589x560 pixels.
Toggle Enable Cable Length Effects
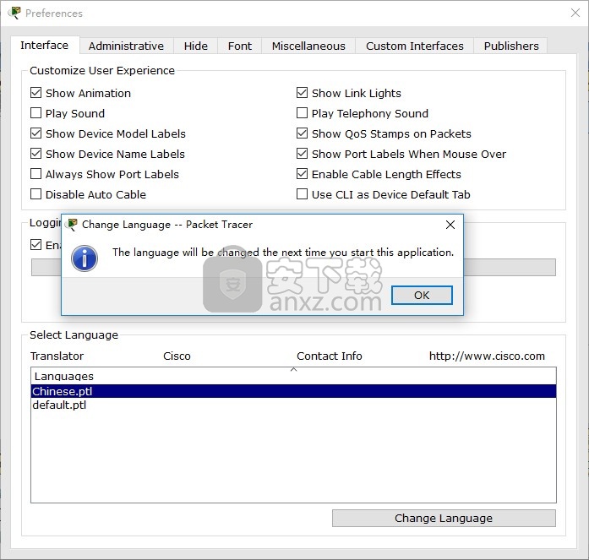tap(302, 174)
